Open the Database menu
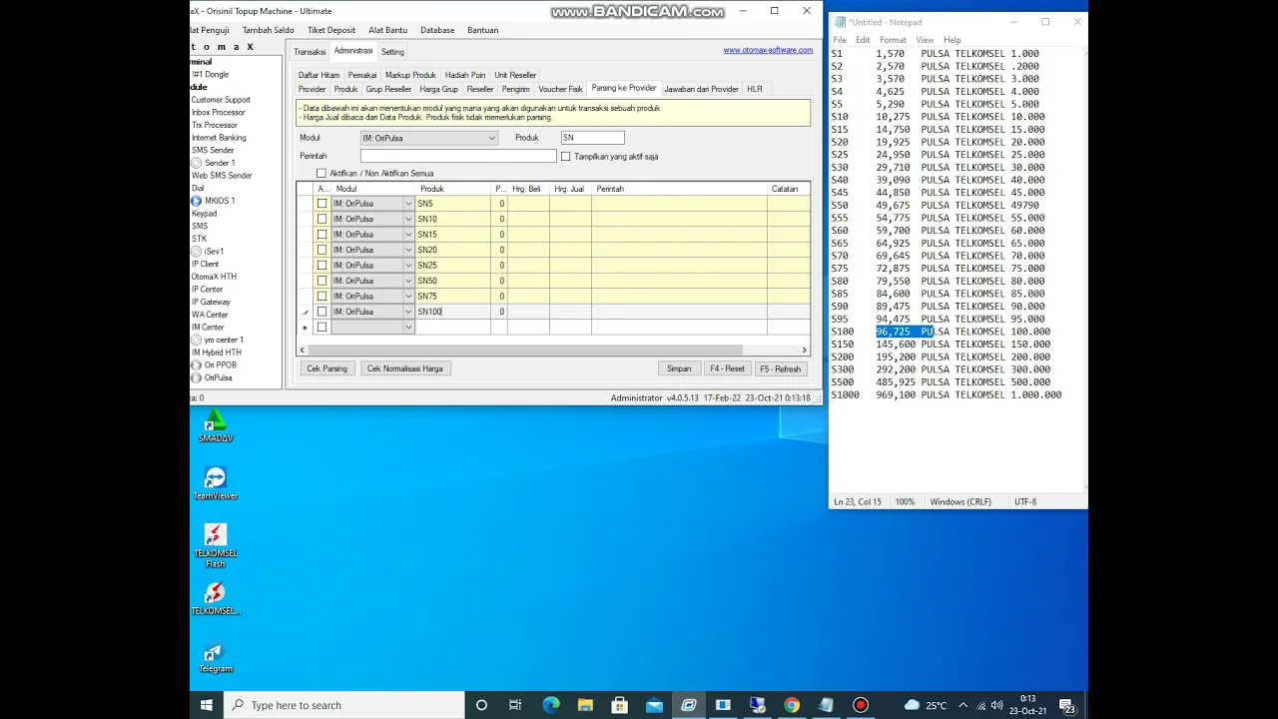 point(437,30)
